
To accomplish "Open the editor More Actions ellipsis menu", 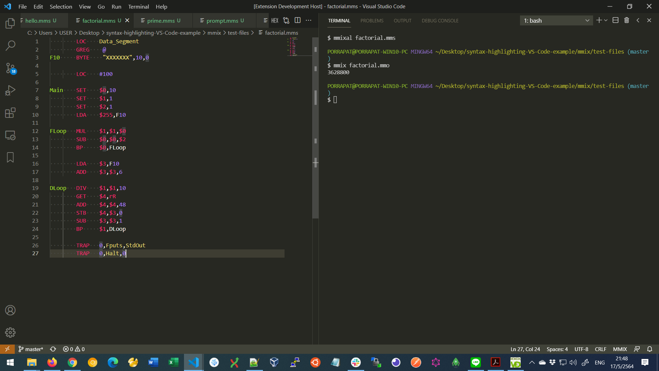I will click(309, 21).
